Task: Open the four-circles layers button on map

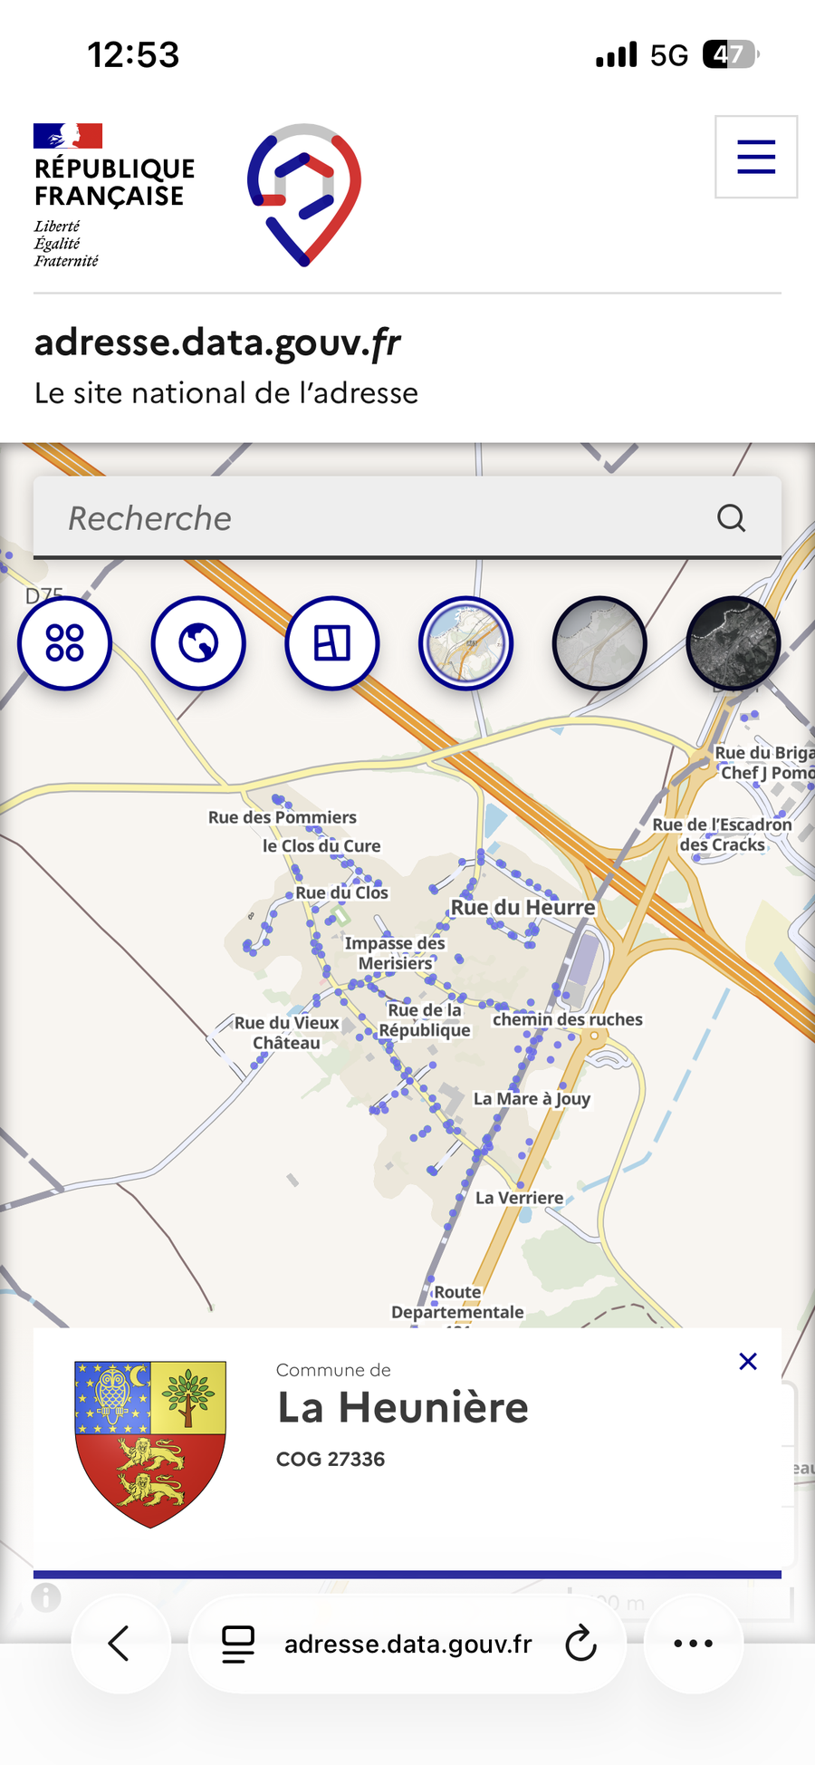Action: [x=64, y=643]
